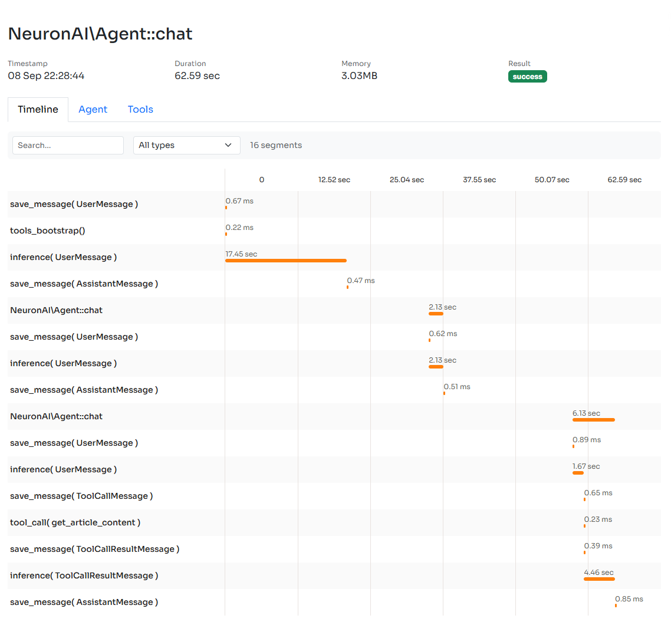Click the 2.13 sec inference bar
This screenshot has width=671, height=625.
(x=436, y=366)
